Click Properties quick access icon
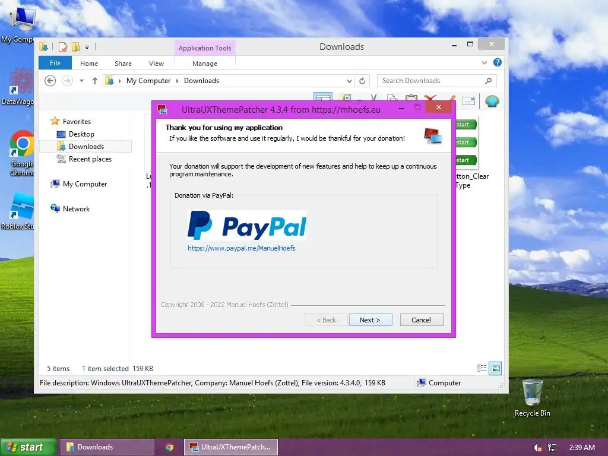 pyautogui.click(x=63, y=47)
